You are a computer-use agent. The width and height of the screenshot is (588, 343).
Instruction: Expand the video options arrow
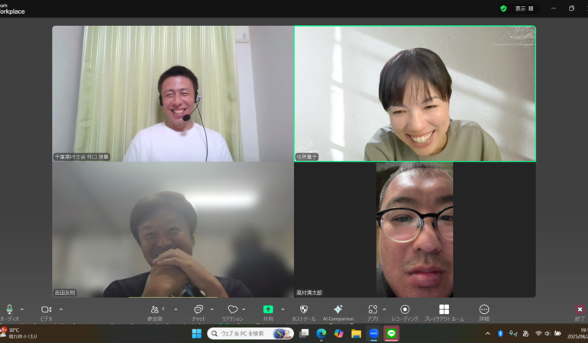point(61,309)
